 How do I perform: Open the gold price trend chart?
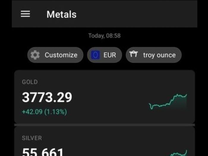pos(168,102)
